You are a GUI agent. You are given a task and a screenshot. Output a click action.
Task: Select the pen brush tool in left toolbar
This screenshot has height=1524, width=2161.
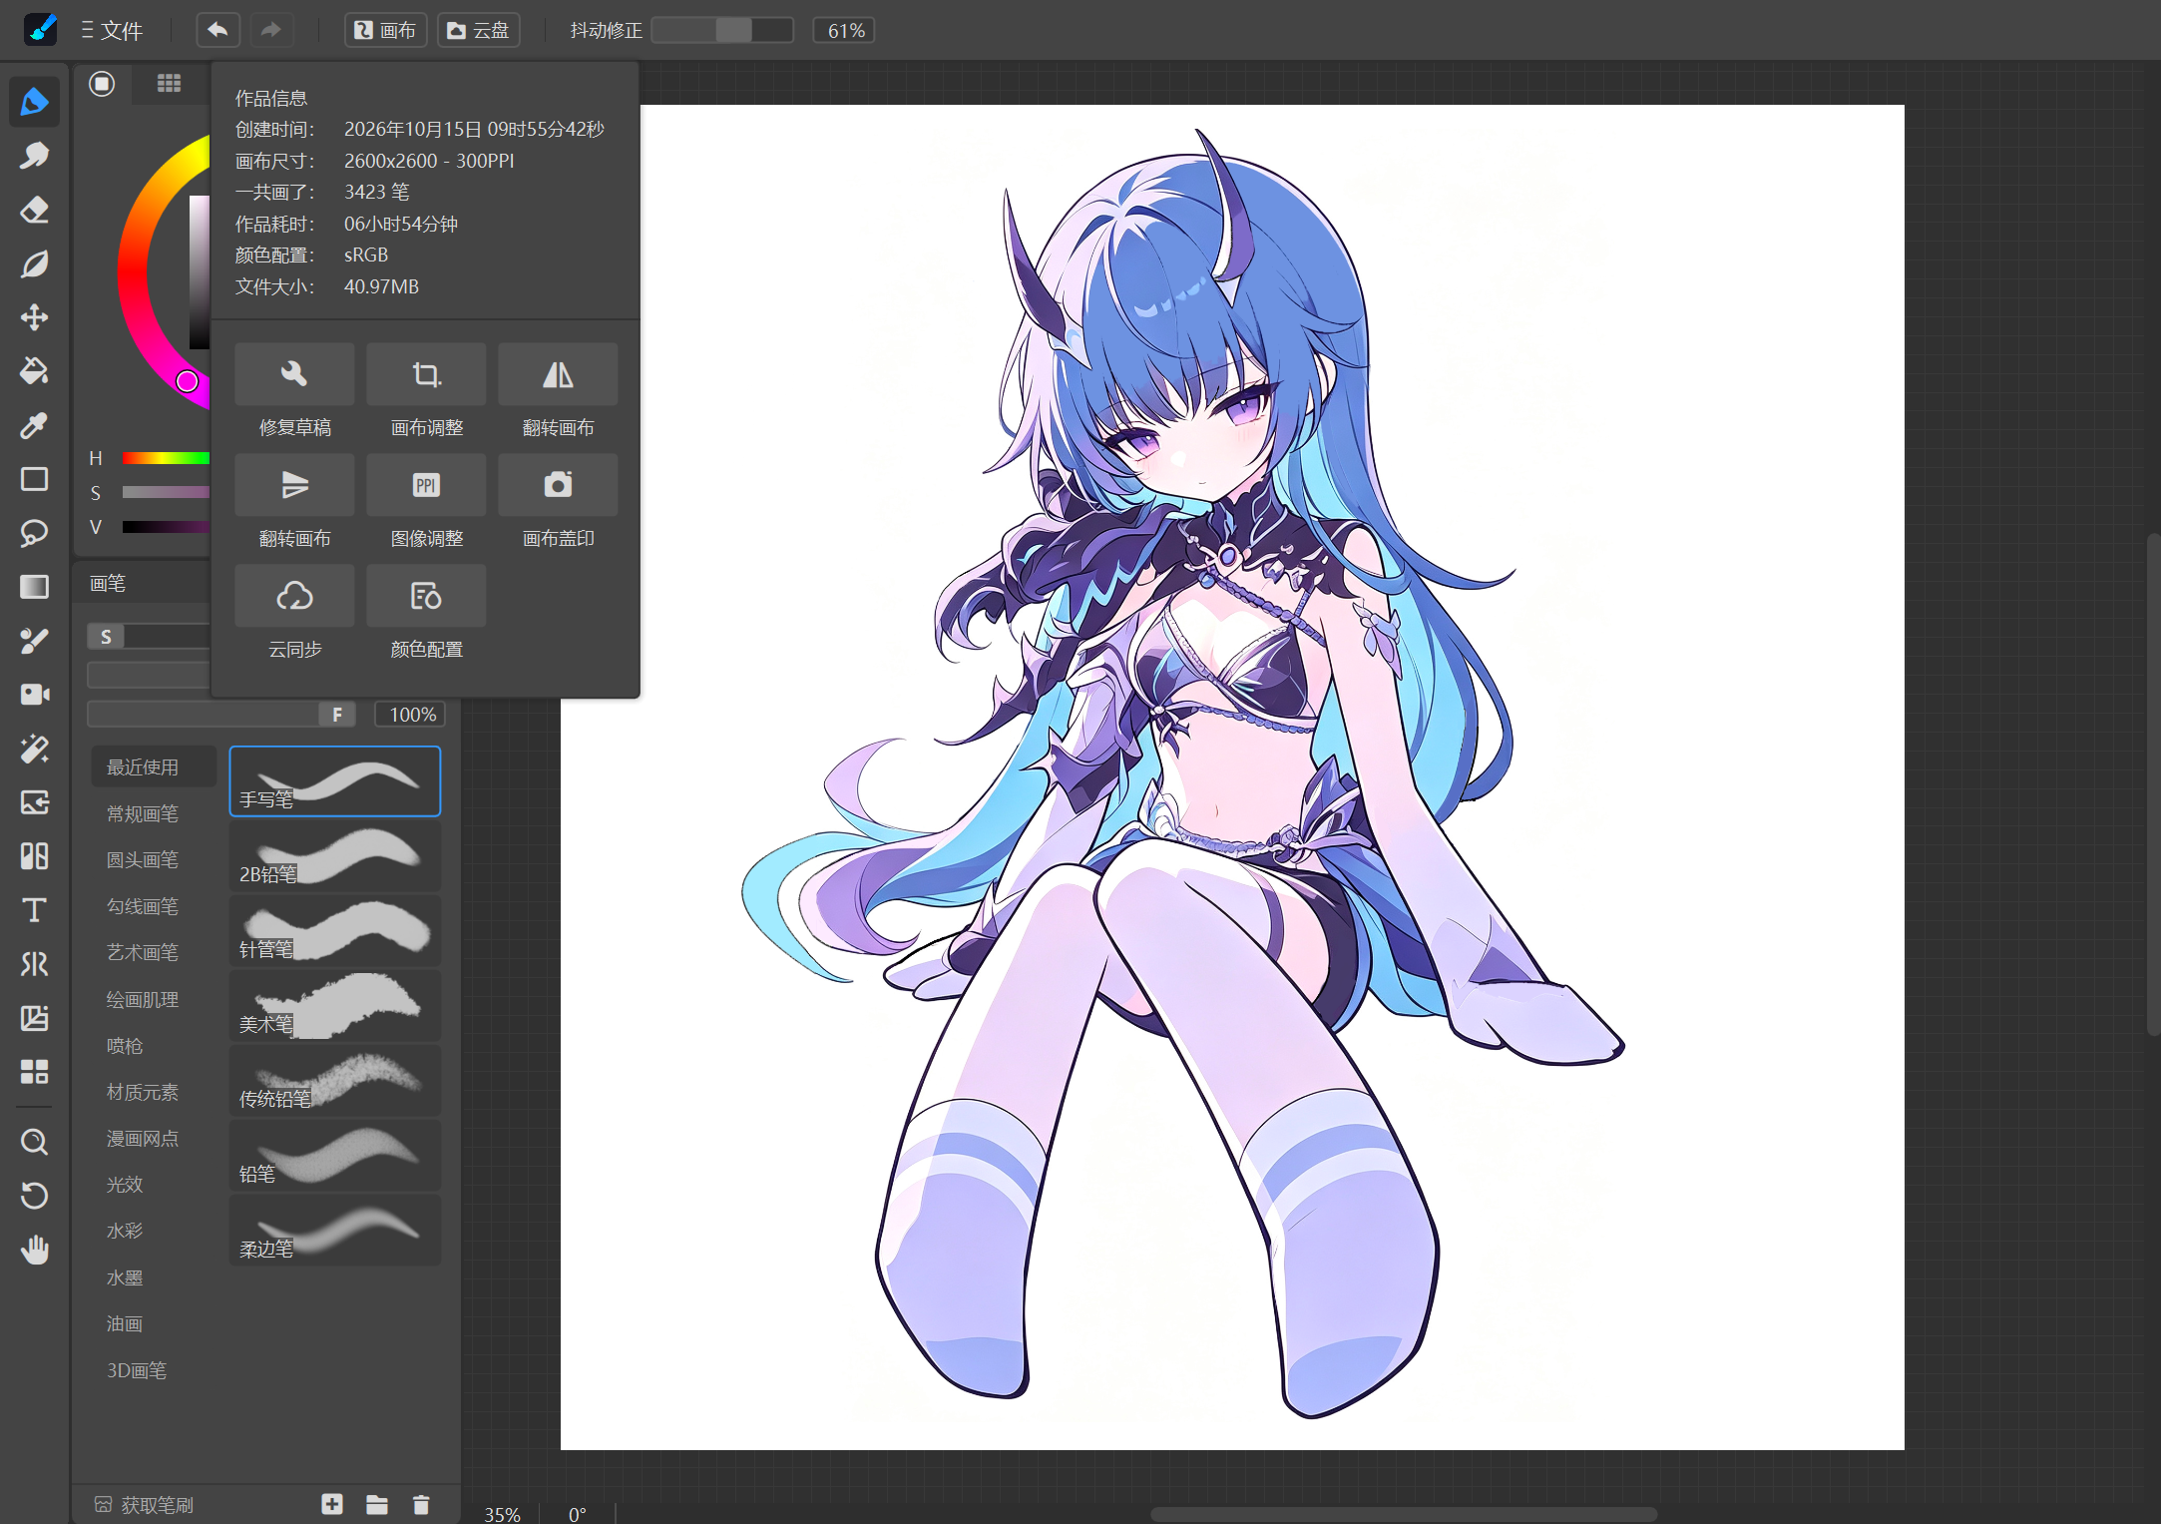tap(35, 102)
